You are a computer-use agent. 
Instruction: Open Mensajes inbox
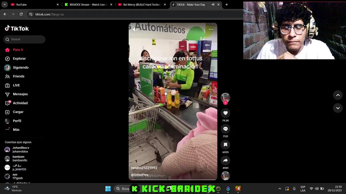(x=20, y=94)
